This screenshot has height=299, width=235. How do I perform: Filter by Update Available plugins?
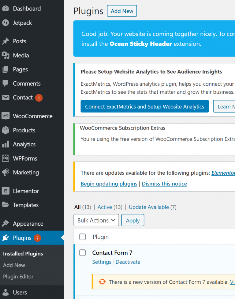[149, 207]
